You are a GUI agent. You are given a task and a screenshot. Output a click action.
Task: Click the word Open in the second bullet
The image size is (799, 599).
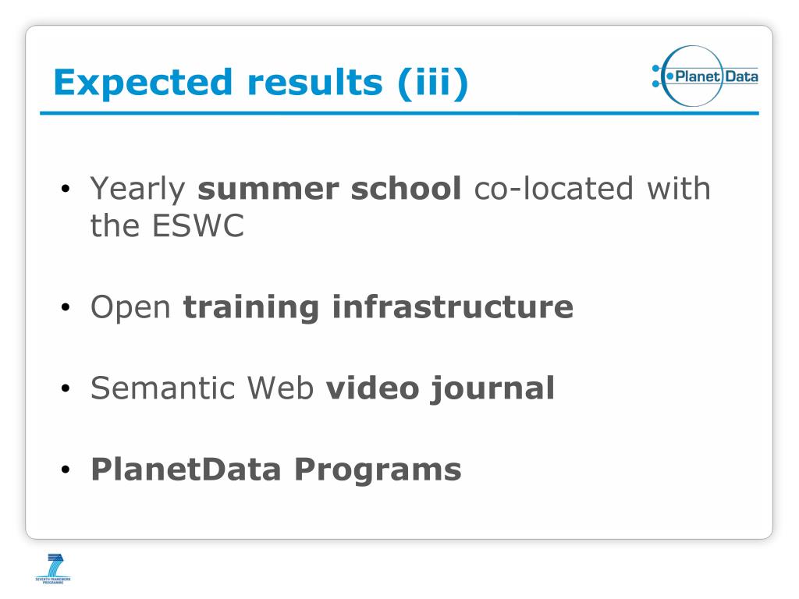[x=130, y=308]
